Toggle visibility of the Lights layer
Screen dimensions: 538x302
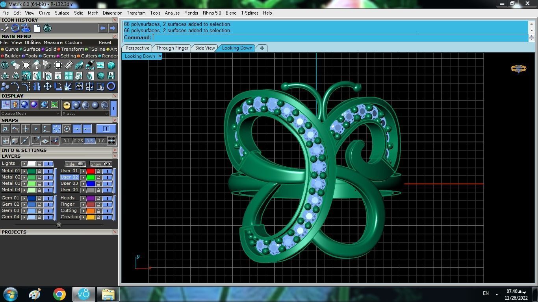pyautogui.click(x=48, y=164)
